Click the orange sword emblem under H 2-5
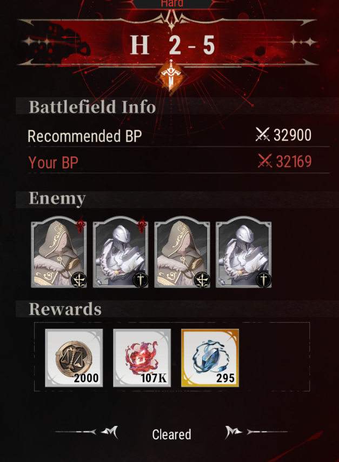The height and width of the screenshot is (462, 339). click(171, 77)
